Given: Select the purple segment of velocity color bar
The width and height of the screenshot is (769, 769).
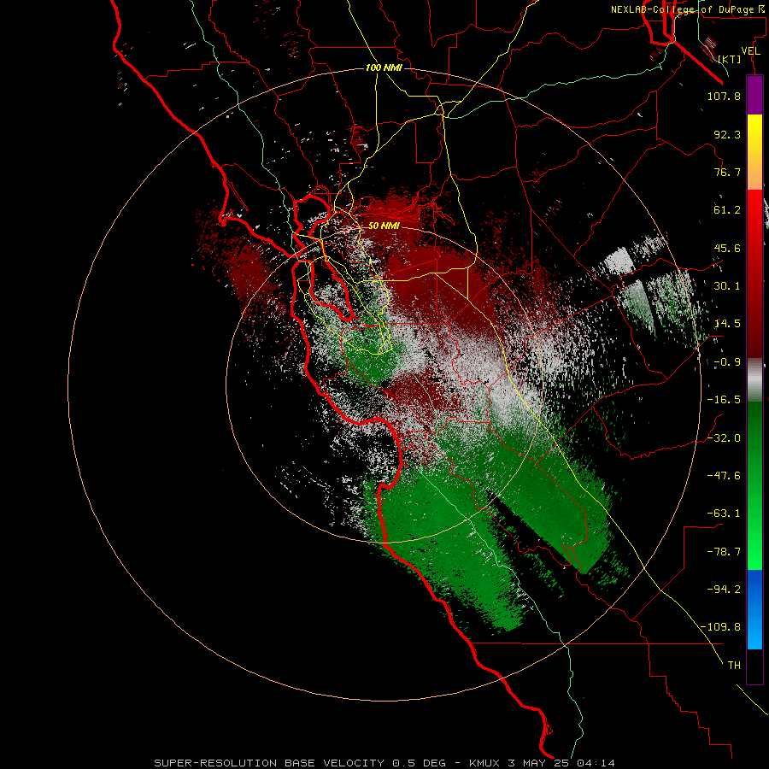Looking at the screenshot, I should coord(754,96).
